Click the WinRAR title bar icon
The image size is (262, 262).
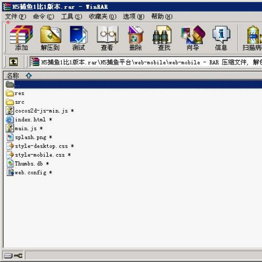click(7, 7)
